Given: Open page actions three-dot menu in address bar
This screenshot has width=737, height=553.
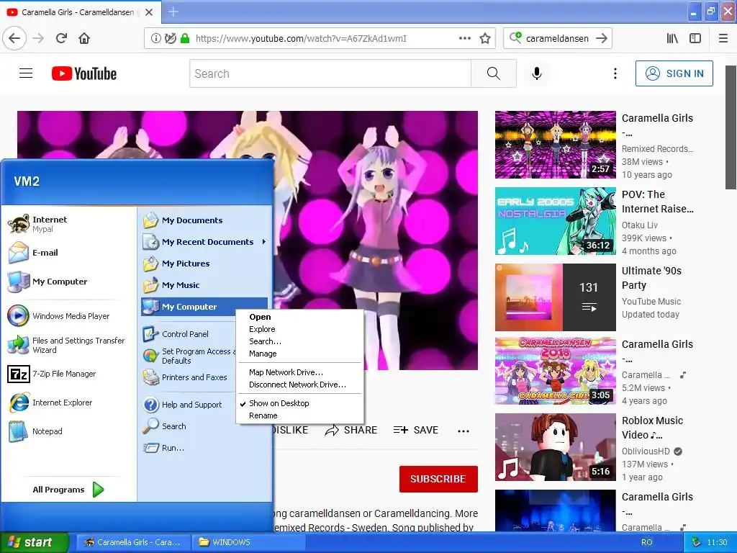Looking at the screenshot, I should click(464, 38).
